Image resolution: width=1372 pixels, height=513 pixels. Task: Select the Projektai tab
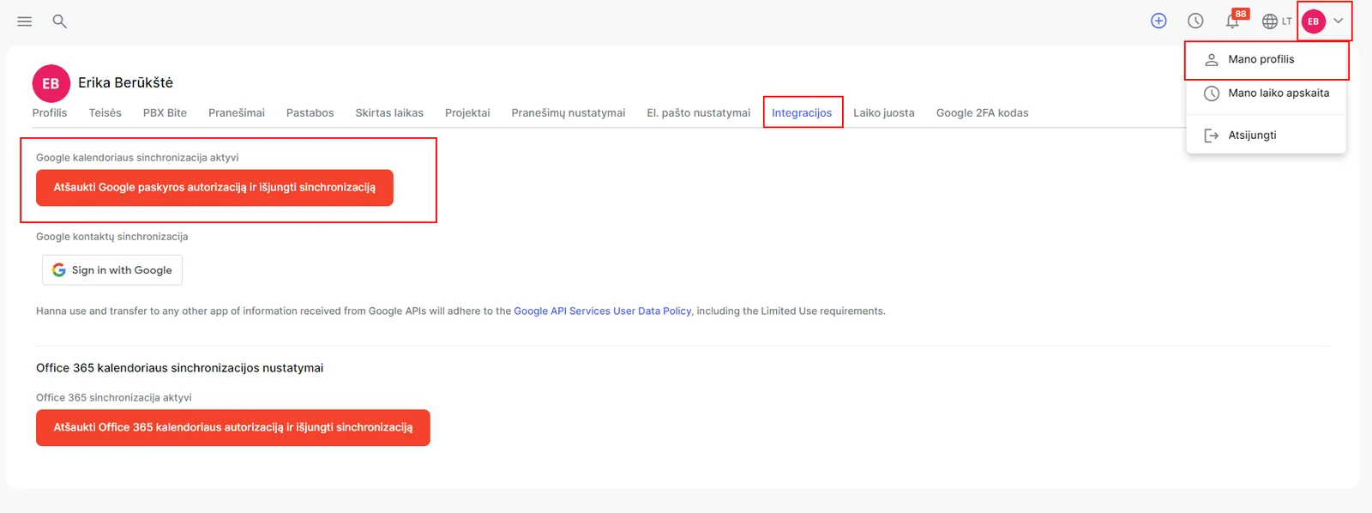(x=467, y=113)
